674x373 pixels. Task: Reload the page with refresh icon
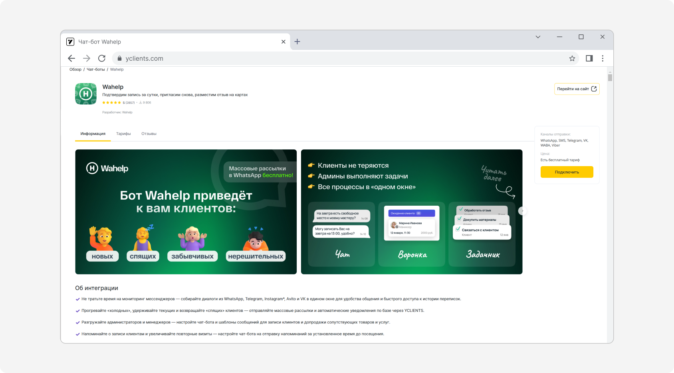click(x=102, y=58)
